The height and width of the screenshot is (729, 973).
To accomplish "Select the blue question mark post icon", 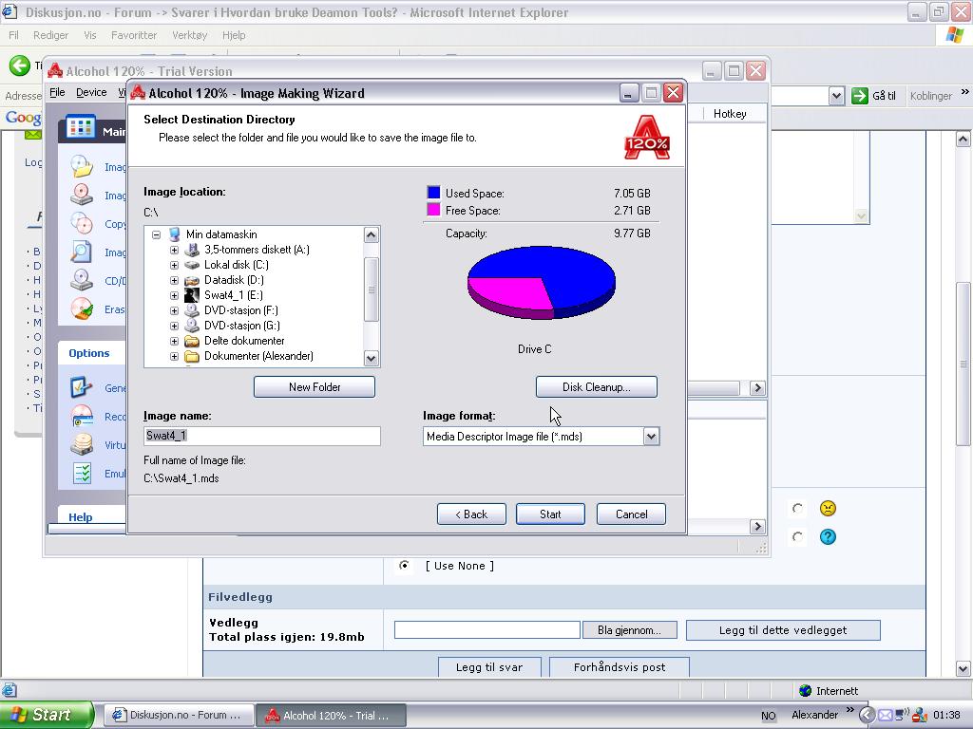I will 828,536.
